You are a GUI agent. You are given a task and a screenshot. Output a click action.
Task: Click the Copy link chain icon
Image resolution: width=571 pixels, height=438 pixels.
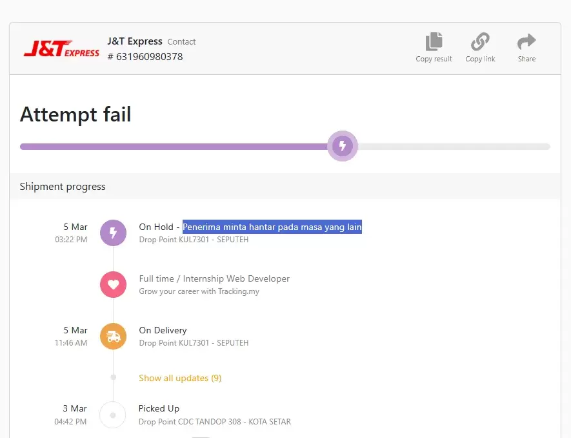pyautogui.click(x=480, y=43)
